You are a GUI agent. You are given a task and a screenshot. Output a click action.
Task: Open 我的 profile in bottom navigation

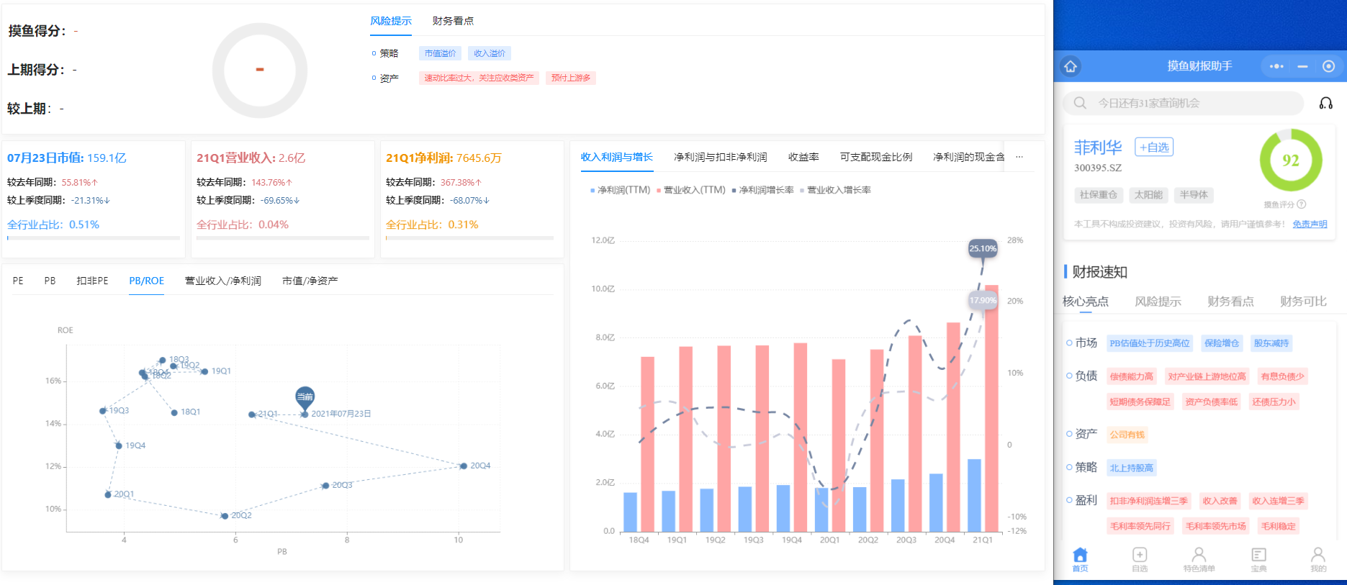point(1318,559)
